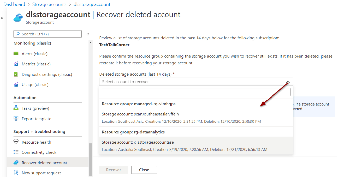Click the Recover deleted account cloud icon
This screenshot has width=337, height=177.
[16, 163]
